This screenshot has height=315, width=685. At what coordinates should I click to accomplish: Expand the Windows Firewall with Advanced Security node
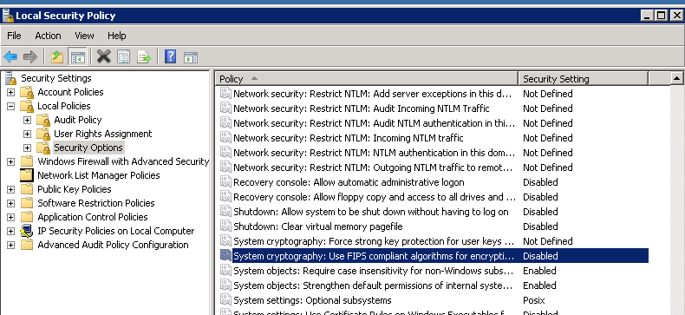11,162
